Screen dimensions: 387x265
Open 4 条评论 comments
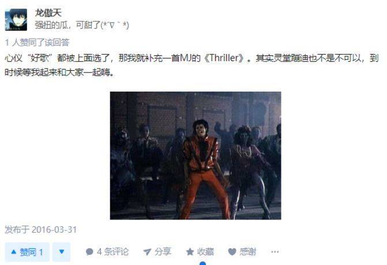click(x=107, y=252)
